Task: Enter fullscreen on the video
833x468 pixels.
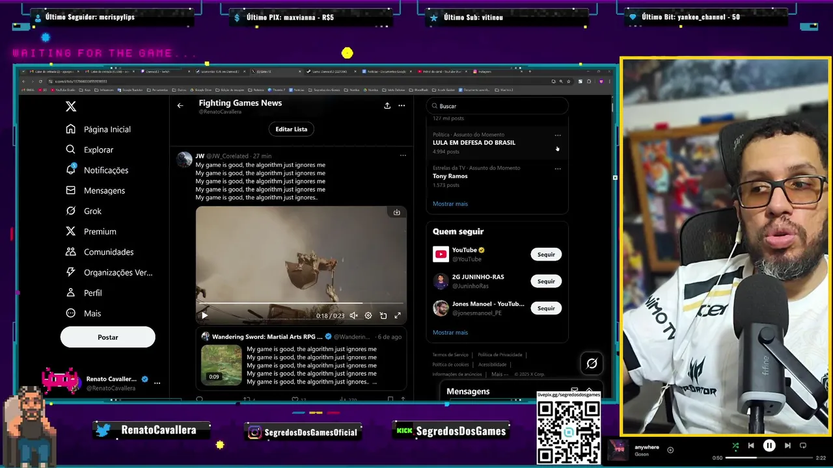Action: click(398, 315)
